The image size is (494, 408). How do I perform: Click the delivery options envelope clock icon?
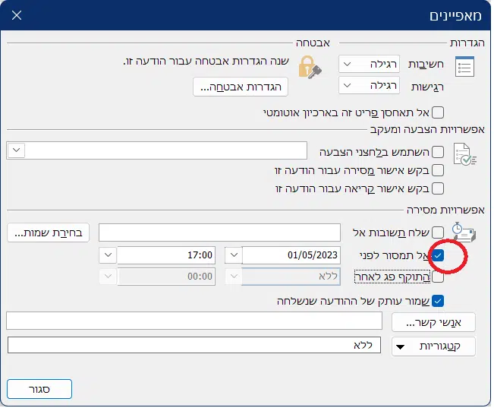point(464,232)
